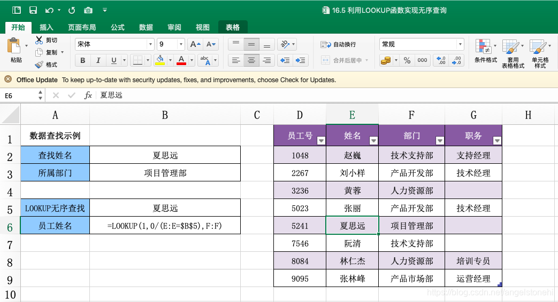Apply thousands separator 000 format

coord(423,60)
